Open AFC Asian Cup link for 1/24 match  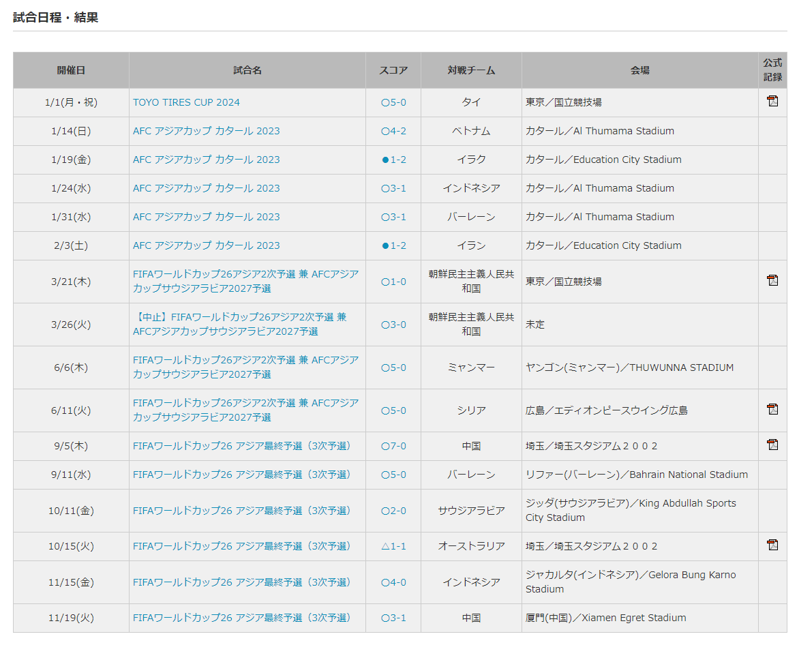207,188
